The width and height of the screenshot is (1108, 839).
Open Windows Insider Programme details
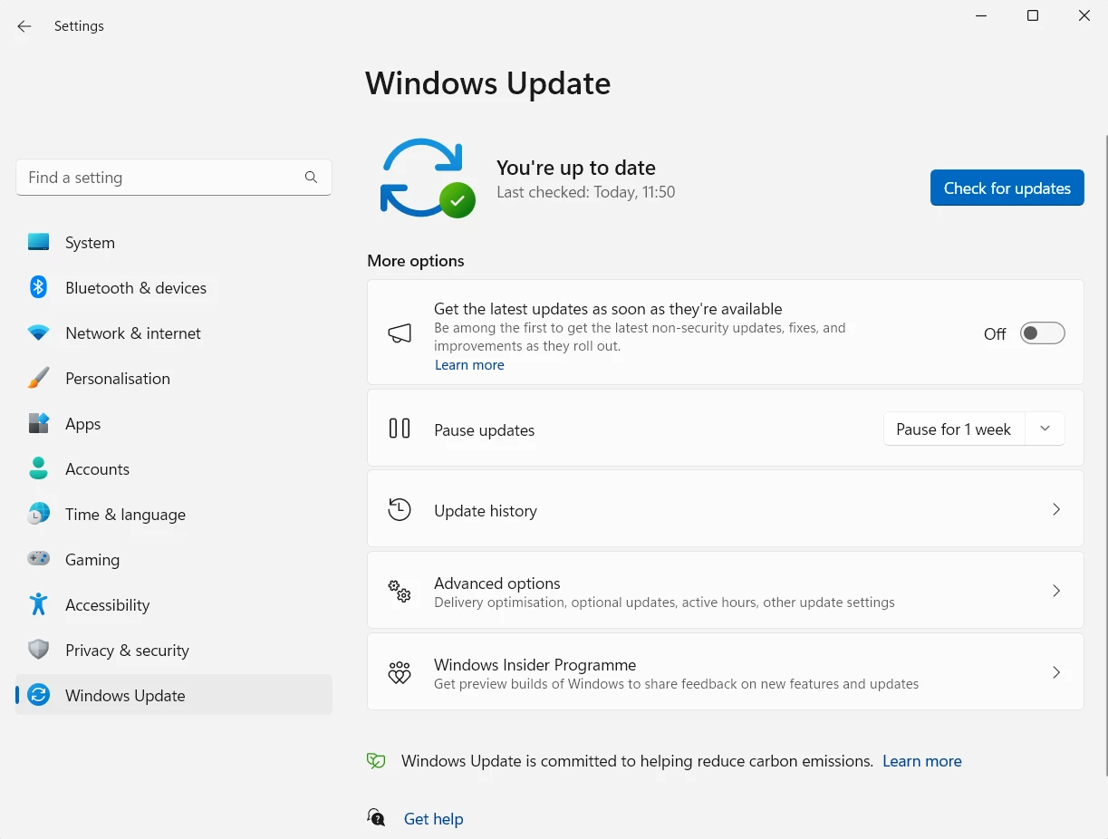click(x=1056, y=671)
